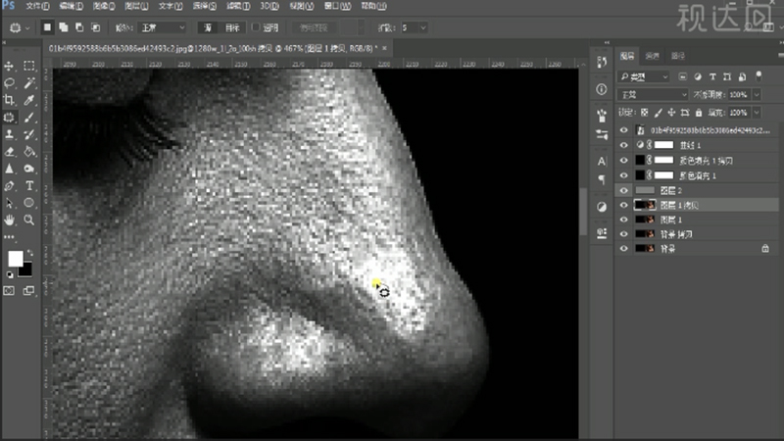Screen dimensions: 784x441
Task: Choose Add to Selection mode
Action: click(x=64, y=27)
